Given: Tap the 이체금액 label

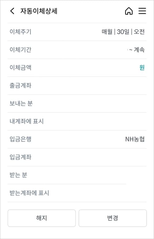Looking at the screenshot, I should pos(21,68).
